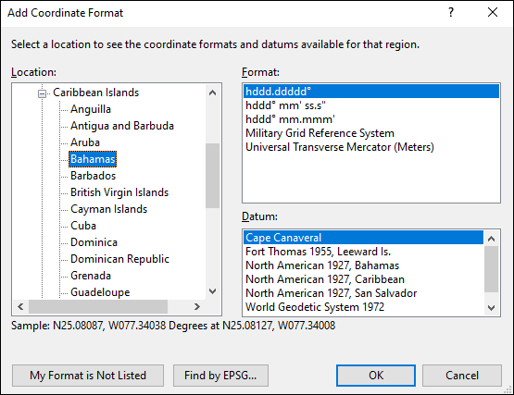This screenshot has height=395, width=514.
Task: Close the dialog with X icon
Action: 493,12
